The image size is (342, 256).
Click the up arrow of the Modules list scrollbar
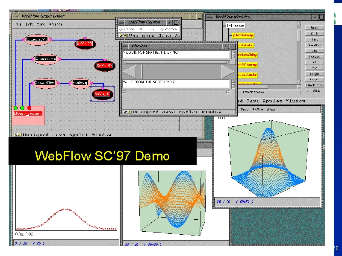[x=299, y=23]
